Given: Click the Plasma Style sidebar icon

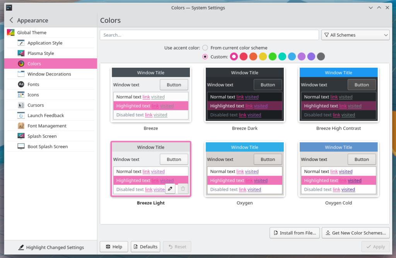Looking at the screenshot, I should tap(21, 53).
